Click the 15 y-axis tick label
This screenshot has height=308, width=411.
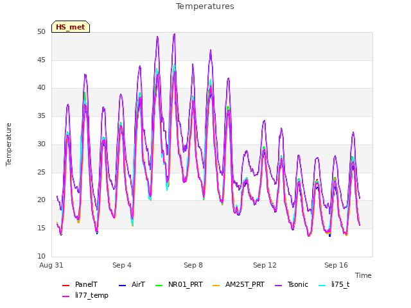(x=41, y=228)
